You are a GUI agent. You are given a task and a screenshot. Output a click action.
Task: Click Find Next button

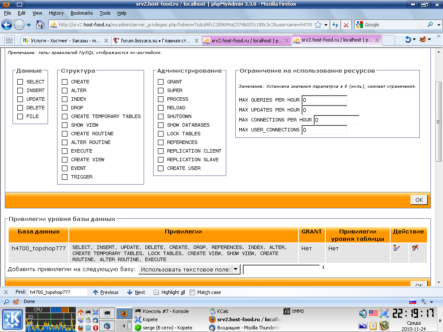[x=136, y=293]
